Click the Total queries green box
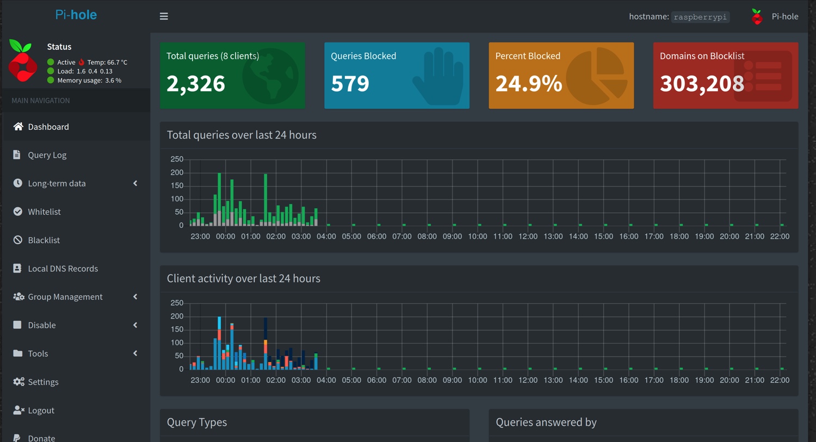The width and height of the screenshot is (816, 442). coord(232,76)
